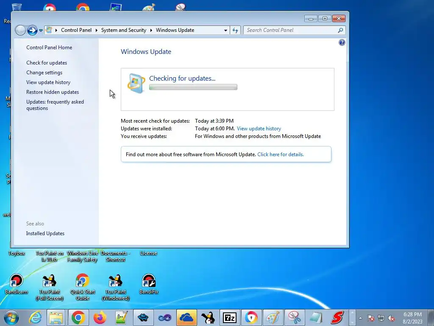
Task: Open the notepad taskbar icon
Action: 316,318
